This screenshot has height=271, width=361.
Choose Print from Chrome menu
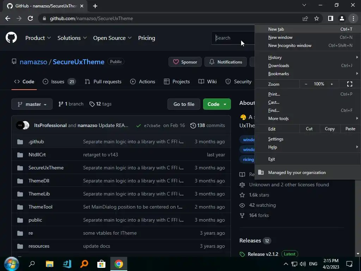[308, 94]
